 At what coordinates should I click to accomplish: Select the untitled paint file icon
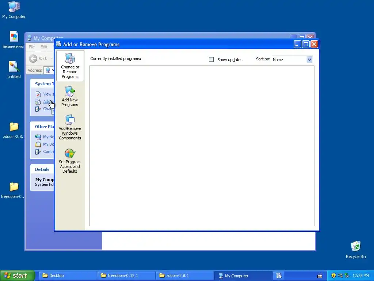point(14,70)
